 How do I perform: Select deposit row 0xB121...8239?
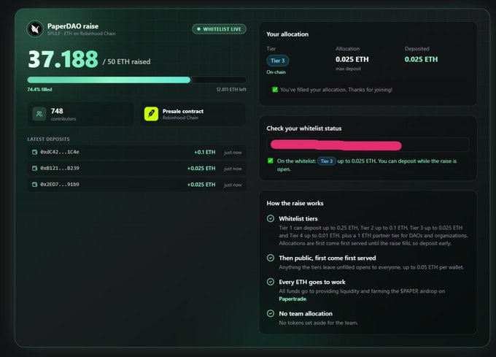(x=136, y=169)
